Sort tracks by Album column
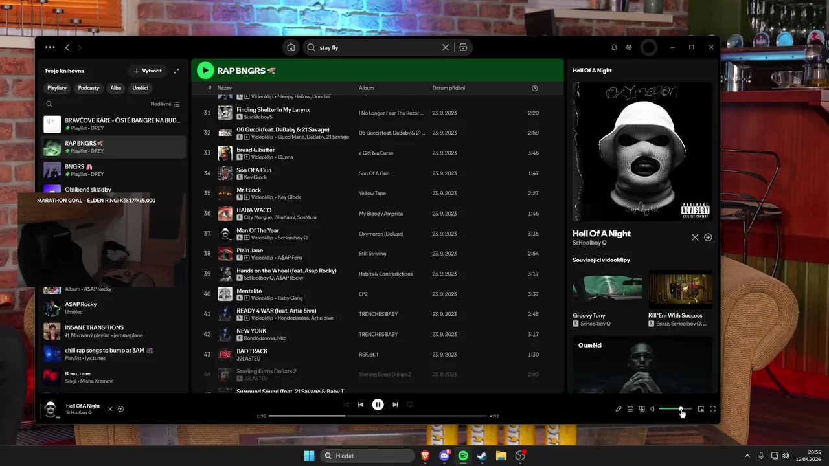This screenshot has height=466, width=829. [367, 88]
